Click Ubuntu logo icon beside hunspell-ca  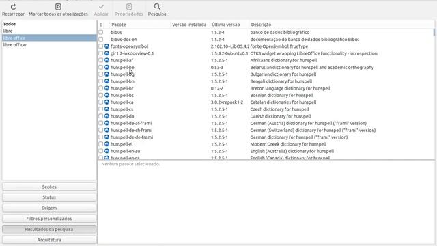(107, 102)
